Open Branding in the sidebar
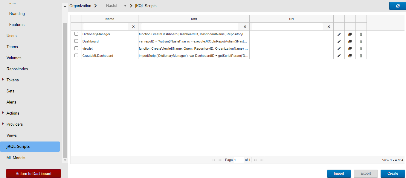This screenshot has height=178, width=406. coord(17,13)
